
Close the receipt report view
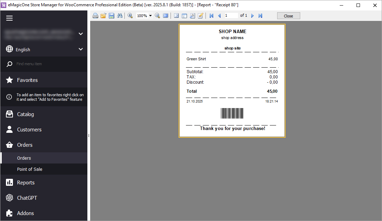[x=288, y=15]
